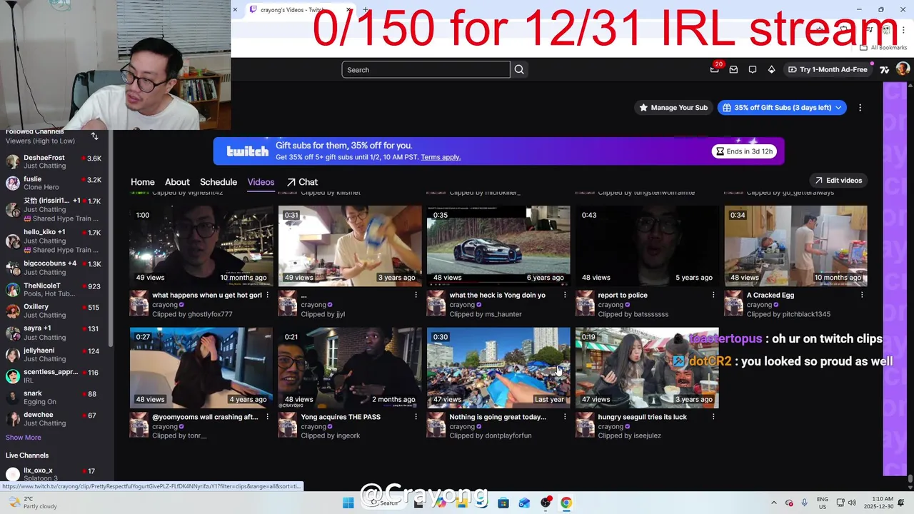Viewport: 914px width, 514px height.
Task: Click the 7TV extension icon
Action: click(885, 69)
